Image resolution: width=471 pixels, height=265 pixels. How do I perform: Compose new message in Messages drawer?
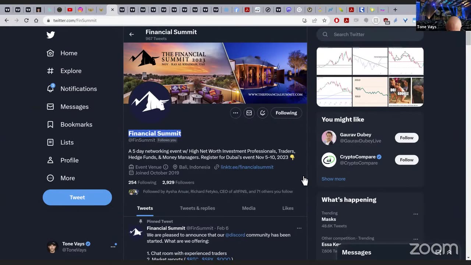pyautogui.click(x=438, y=252)
